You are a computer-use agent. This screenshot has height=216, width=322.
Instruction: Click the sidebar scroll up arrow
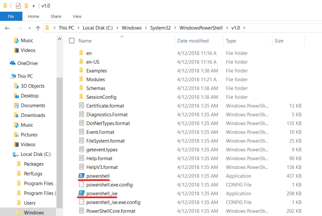60,39
